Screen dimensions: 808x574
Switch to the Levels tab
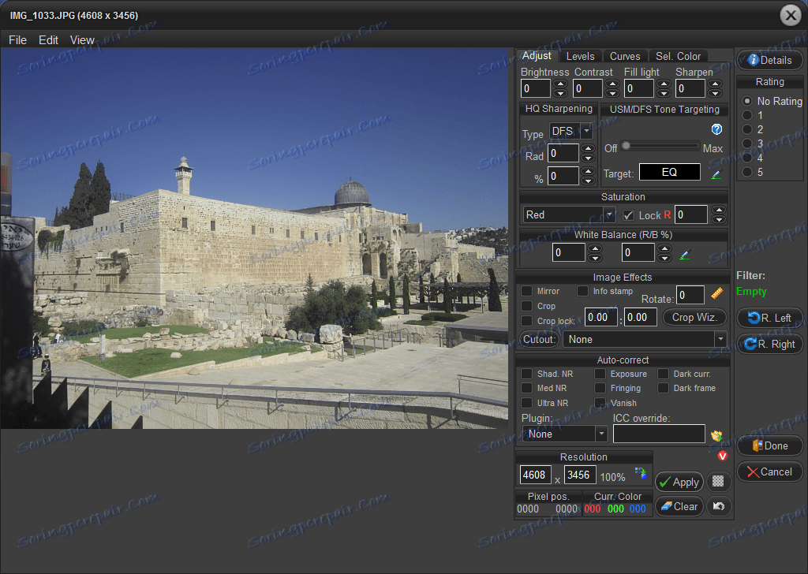tap(580, 56)
